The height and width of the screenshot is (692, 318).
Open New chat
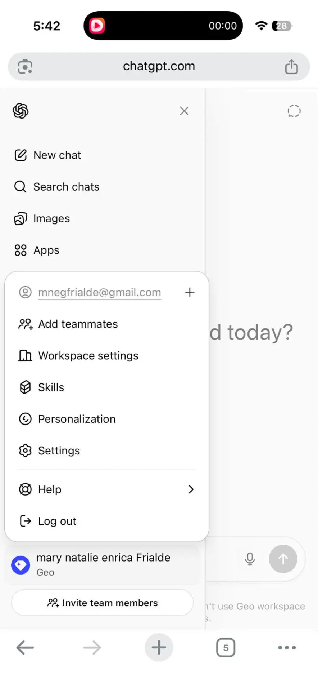tap(47, 155)
